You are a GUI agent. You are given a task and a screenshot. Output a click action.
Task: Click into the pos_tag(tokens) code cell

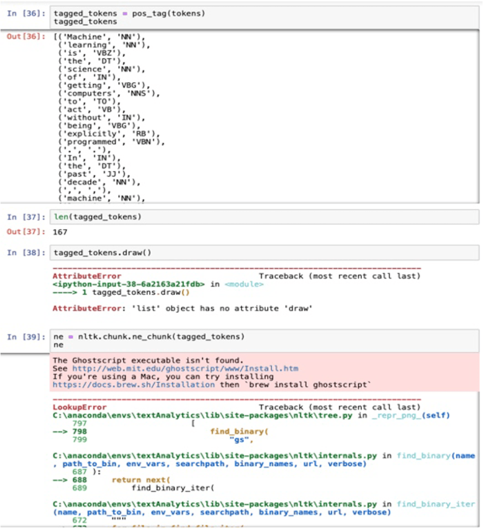259,17
